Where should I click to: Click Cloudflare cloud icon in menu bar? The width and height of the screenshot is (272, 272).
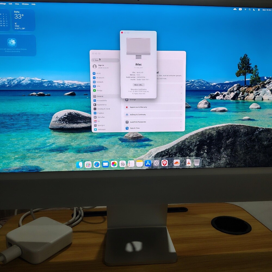235,9
